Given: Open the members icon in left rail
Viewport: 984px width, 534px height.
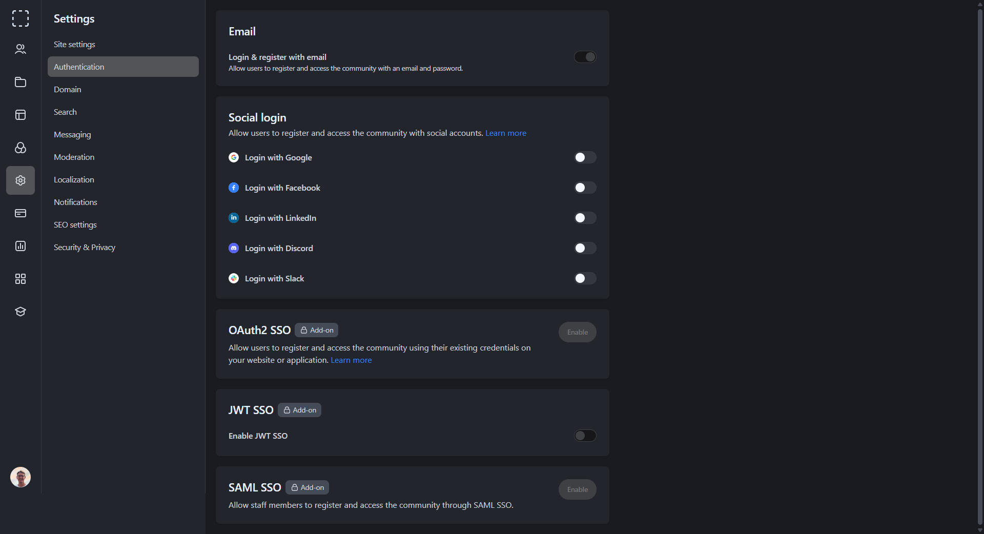Looking at the screenshot, I should [x=20, y=49].
